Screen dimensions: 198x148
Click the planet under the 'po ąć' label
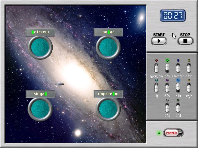point(108,47)
